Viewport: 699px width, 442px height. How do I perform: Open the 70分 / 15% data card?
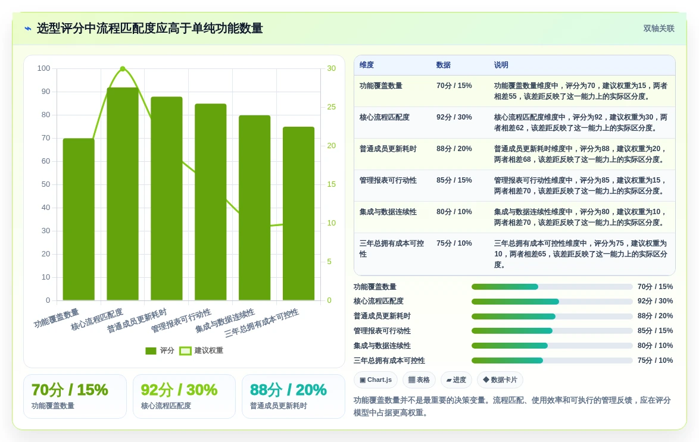tap(75, 397)
